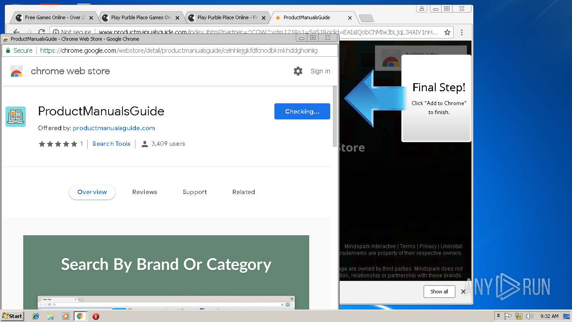572x322 pixels.
Task: Click red stop-sign icon in taskbar
Action: [x=96, y=316]
